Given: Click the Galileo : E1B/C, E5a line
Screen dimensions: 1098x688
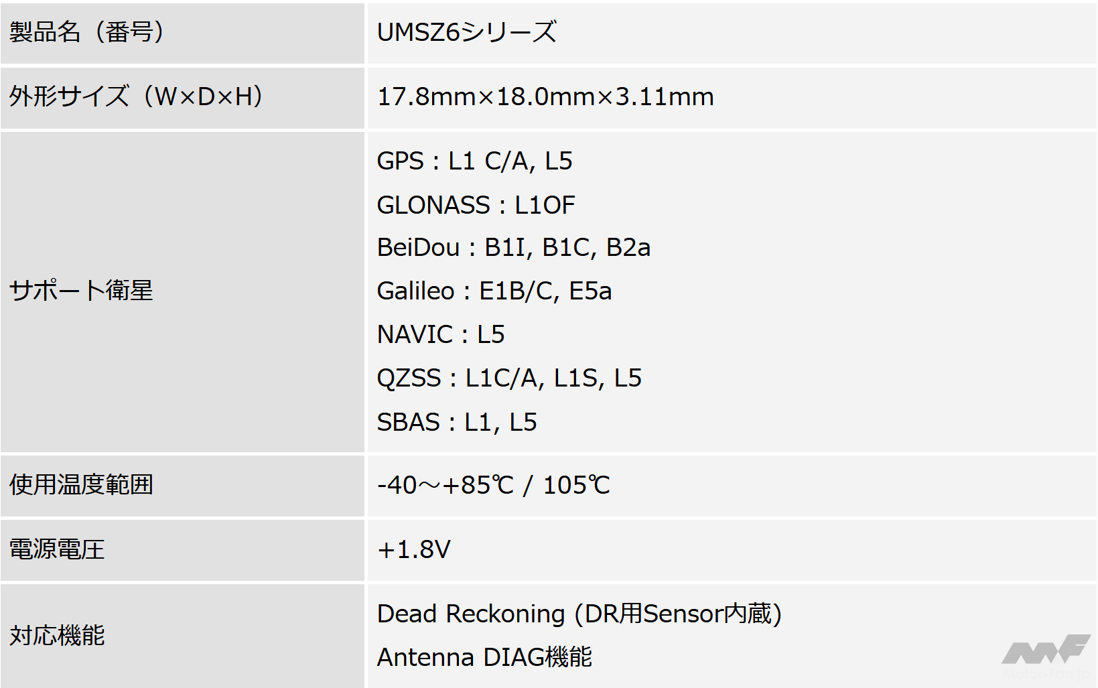Looking at the screenshot, I should [494, 291].
